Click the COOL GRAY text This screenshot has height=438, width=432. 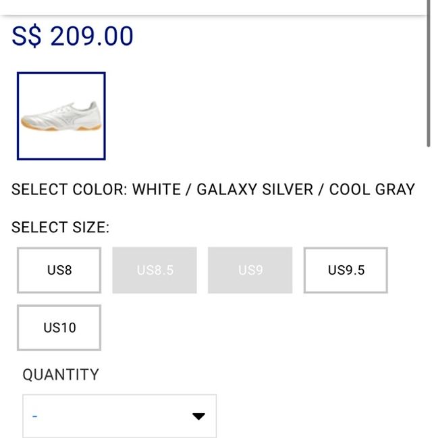372,190
